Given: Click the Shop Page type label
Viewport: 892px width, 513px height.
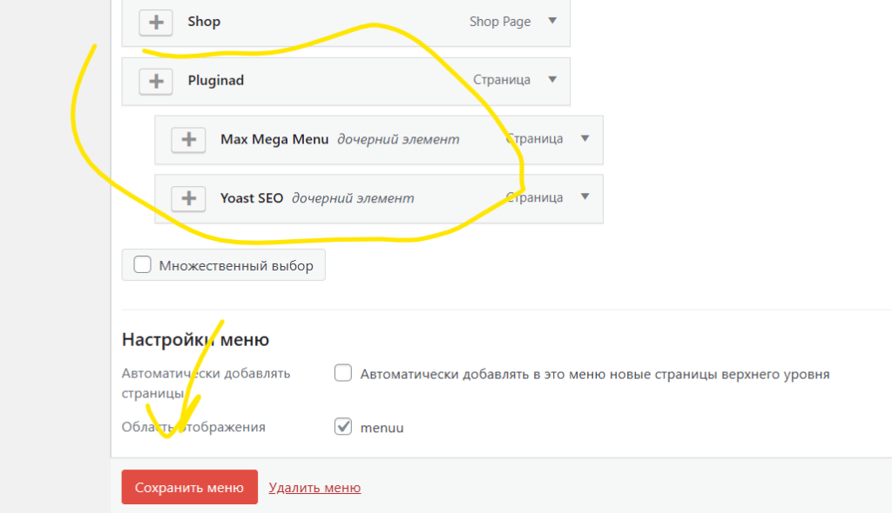Looking at the screenshot, I should (x=500, y=22).
